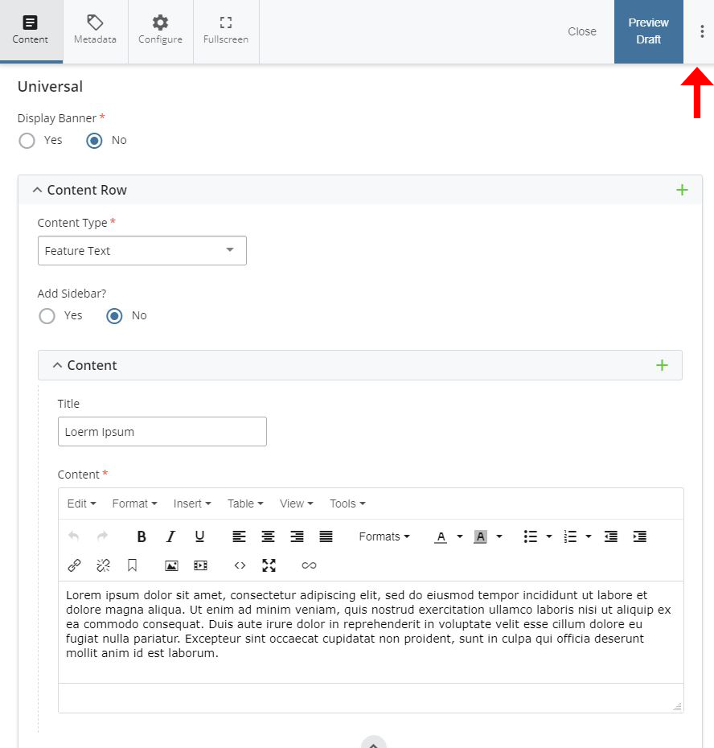The image size is (714, 748).
Task: Choose No for Display Banner
Action: pyautogui.click(x=95, y=141)
